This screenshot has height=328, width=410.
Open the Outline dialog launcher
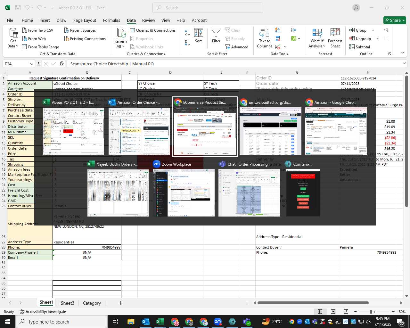click(390, 54)
